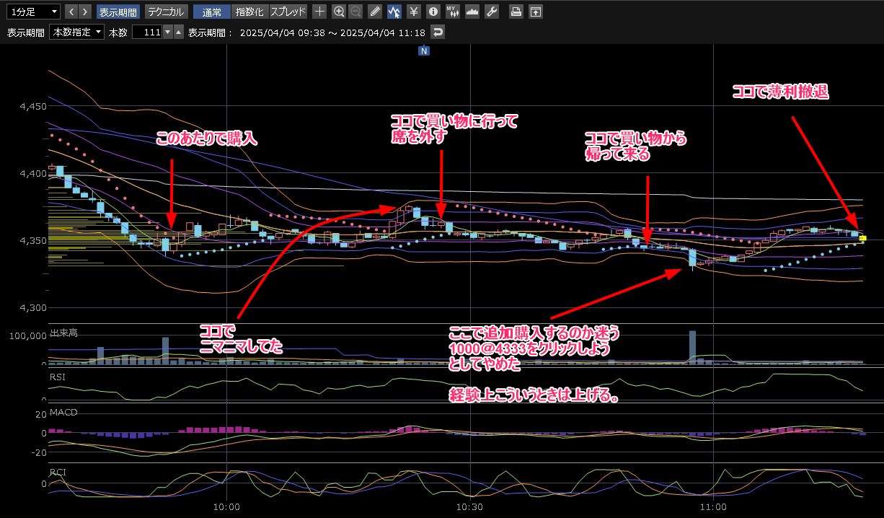Decrease bar count with down stepper arrow
884x518 pixels.
pyautogui.click(x=168, y=32)
